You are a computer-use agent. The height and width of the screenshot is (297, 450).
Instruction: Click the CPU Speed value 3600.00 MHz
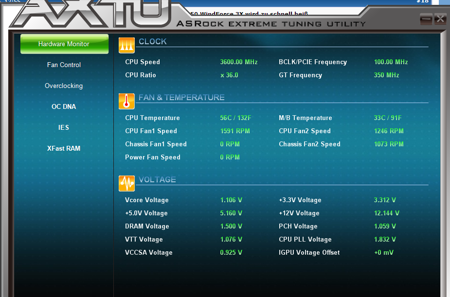(x=239, y=62)
